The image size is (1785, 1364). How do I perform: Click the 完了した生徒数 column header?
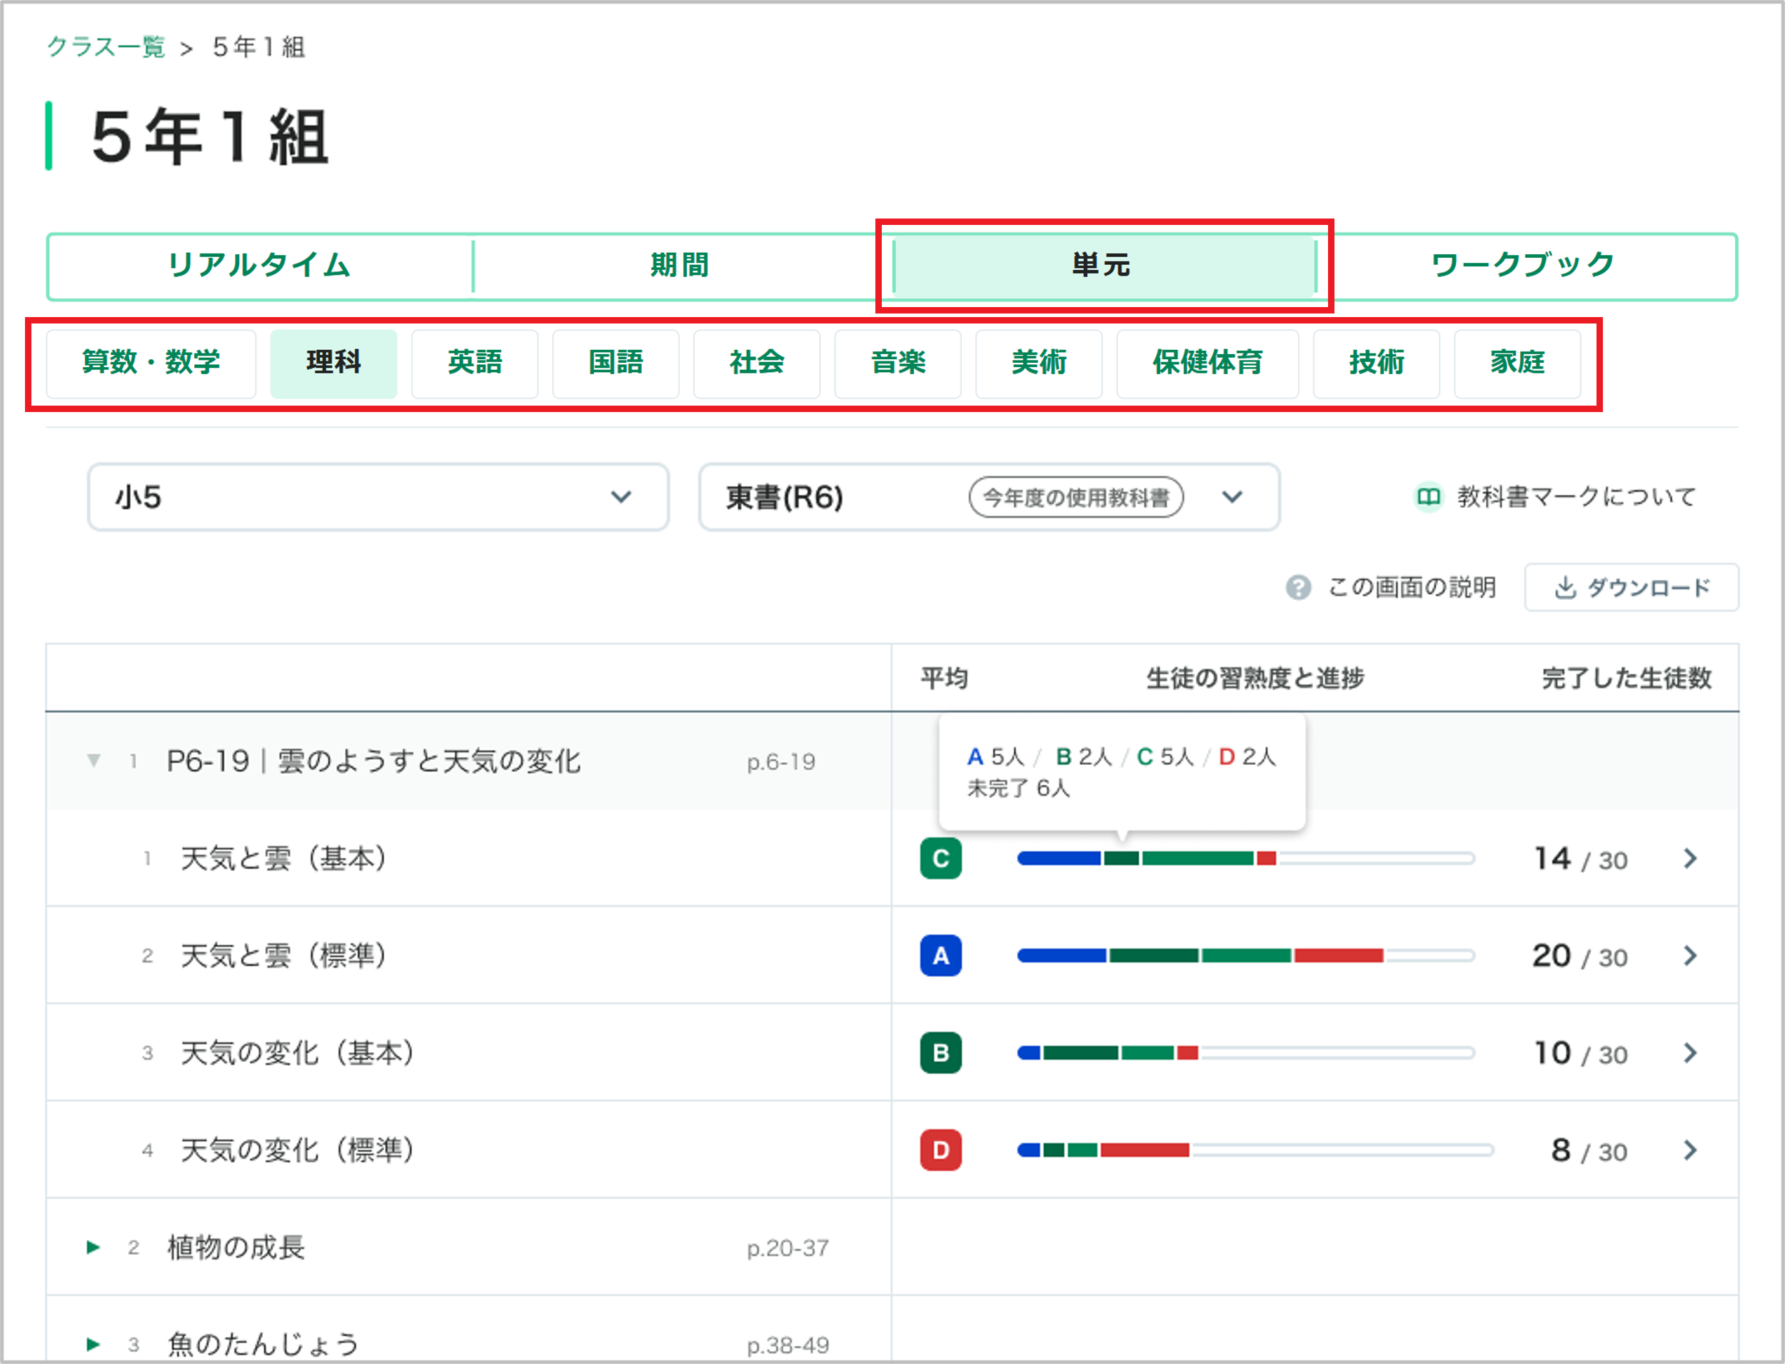click(x=1626, y=678)
